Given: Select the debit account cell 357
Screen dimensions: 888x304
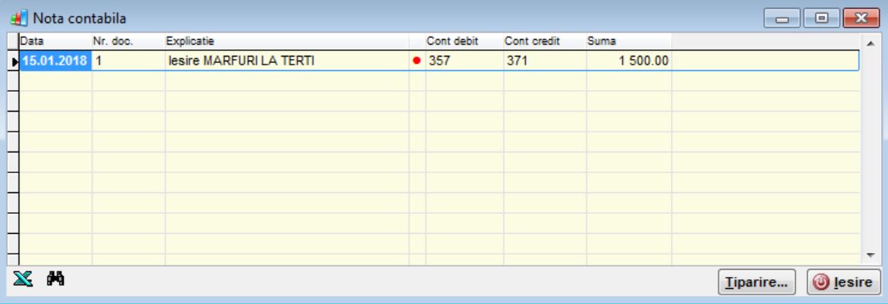Looking at the screenshot, I should pyautogui.click(x=464, y=61).
